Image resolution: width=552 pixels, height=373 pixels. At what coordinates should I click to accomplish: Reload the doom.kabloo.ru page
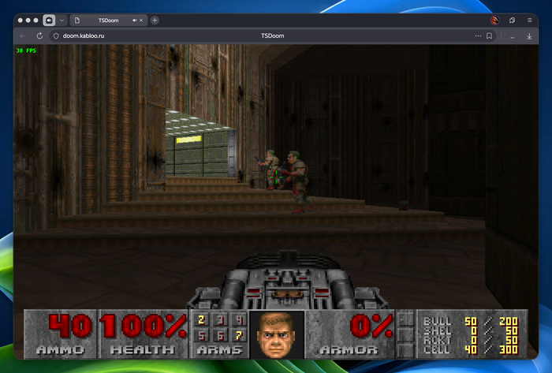point(39,35)
